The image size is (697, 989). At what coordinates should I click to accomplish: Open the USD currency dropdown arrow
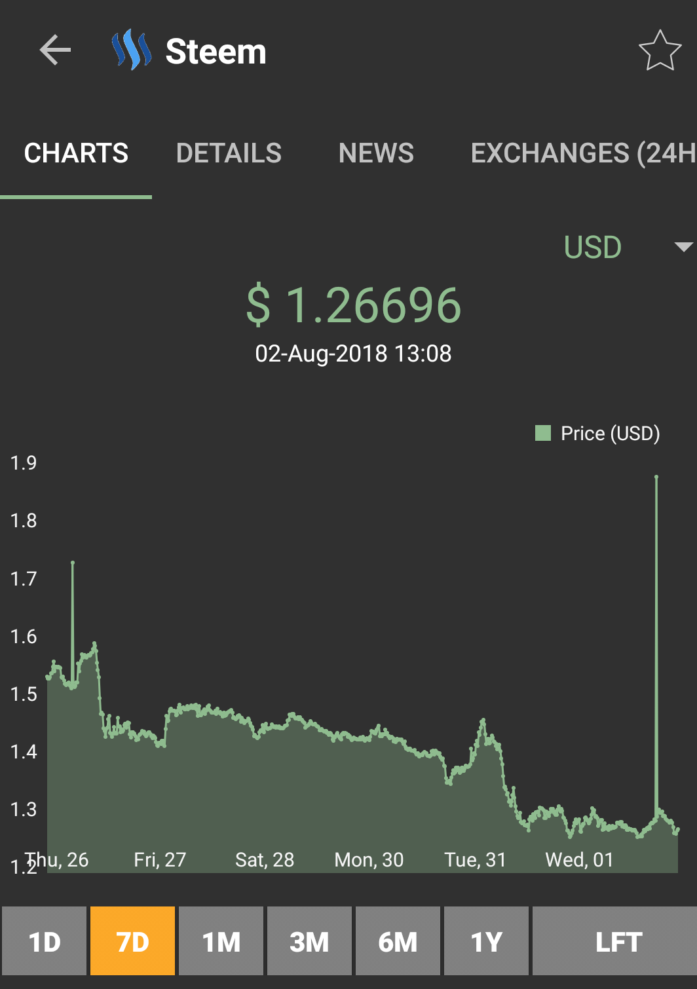(x=683, y=247)
